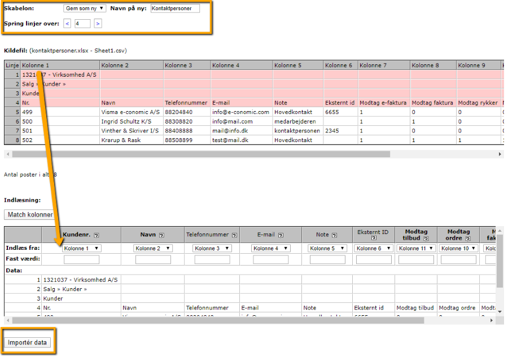
Task: Click the source file table horizontal scrollbar
Action: tap(200, 154)
